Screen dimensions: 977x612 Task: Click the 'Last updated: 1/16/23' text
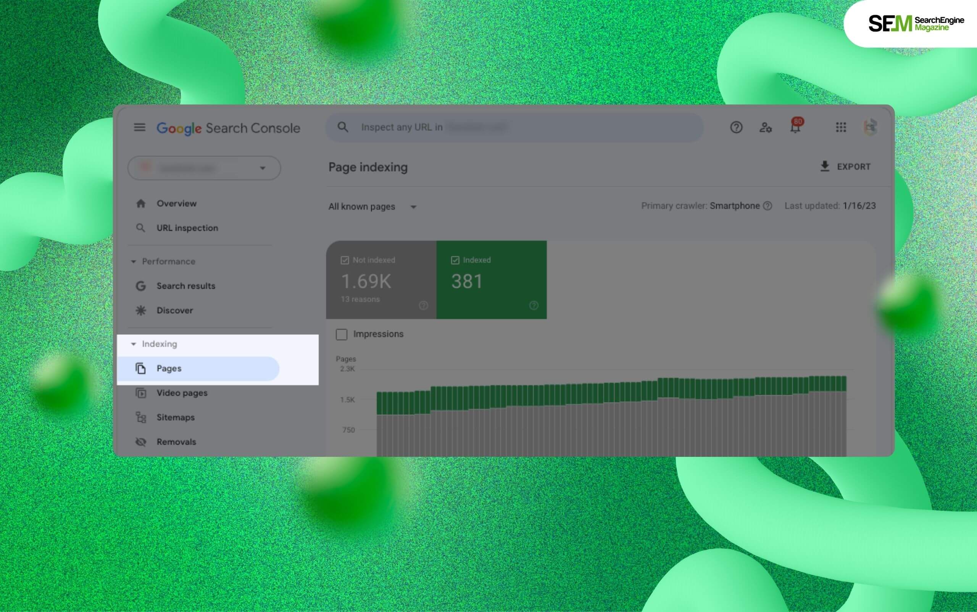[830, 206]
